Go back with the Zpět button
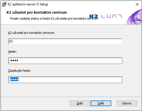 tap(80, 103)
